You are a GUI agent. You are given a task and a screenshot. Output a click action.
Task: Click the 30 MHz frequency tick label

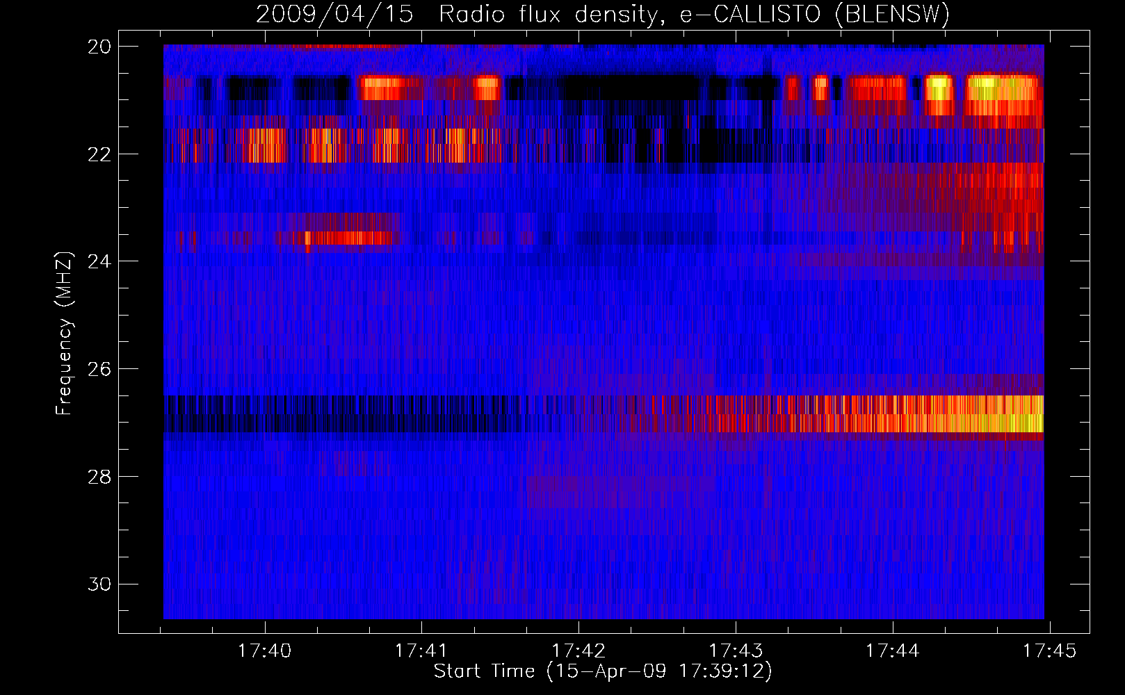pos(99,584)
